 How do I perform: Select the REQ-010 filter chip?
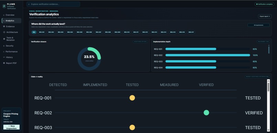click(127, 32)
